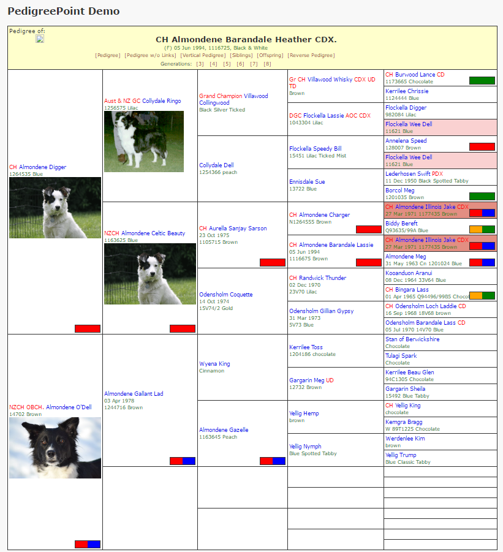Open Gr CH Villawood Whisky CDX UD TD
The width and height of the screenshot is (503, 552).
(x=332, y=83)
